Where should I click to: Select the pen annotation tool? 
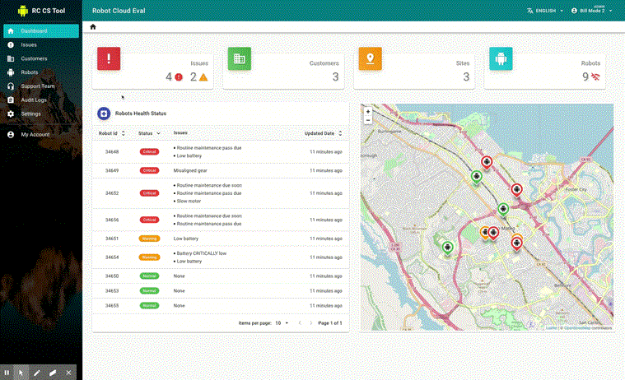click(36, 373)
